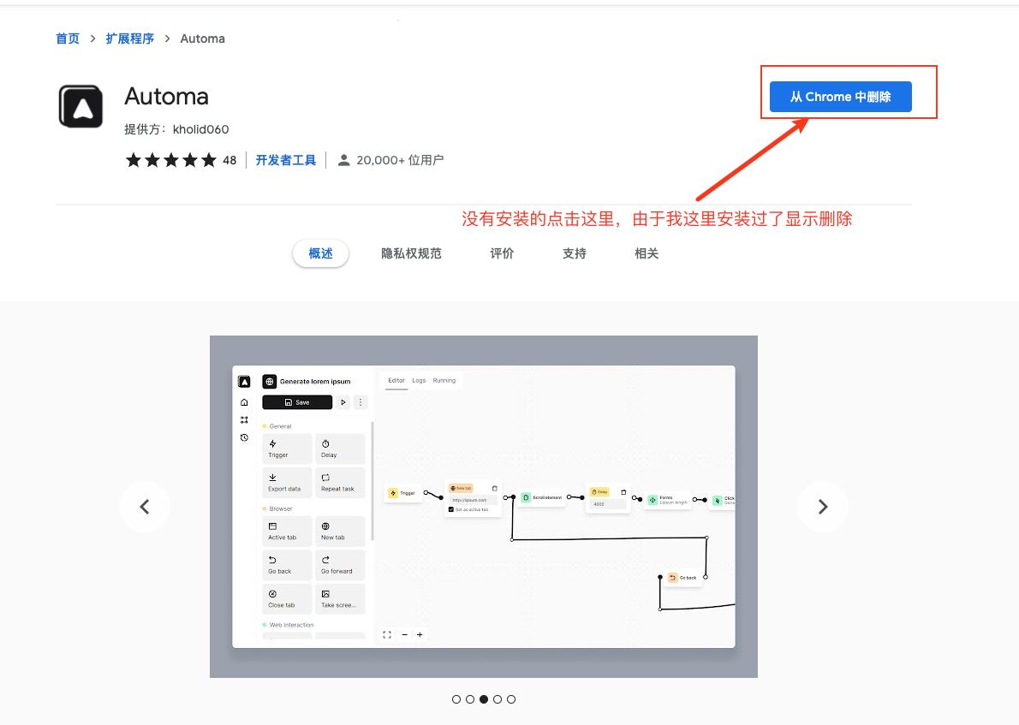Viewport: 1019px width, 725px height.
Task: Open the 评价 tab
Action: [x=502, y=253]
